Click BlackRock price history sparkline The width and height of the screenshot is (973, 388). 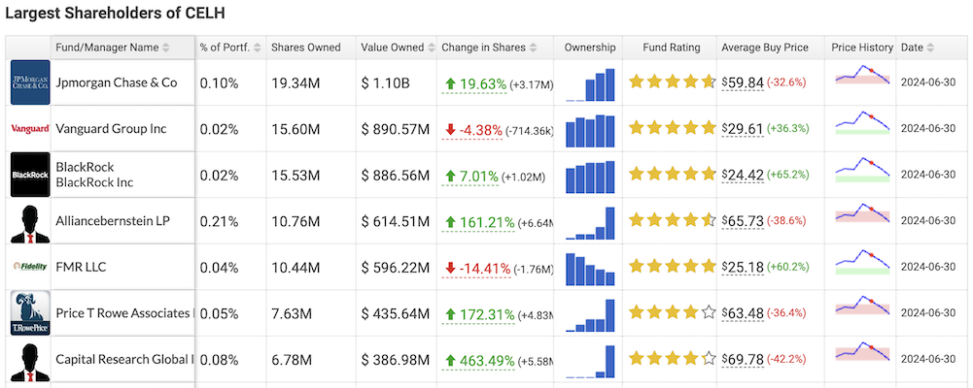click(x=862, y=169)
